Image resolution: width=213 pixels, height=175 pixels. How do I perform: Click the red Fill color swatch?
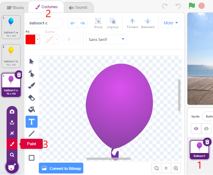pos(30,39)
